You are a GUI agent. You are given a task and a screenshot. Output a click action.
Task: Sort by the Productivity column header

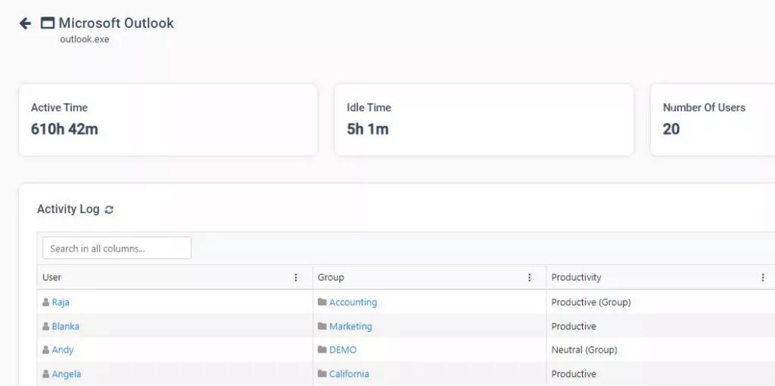(x=576, y=277)
